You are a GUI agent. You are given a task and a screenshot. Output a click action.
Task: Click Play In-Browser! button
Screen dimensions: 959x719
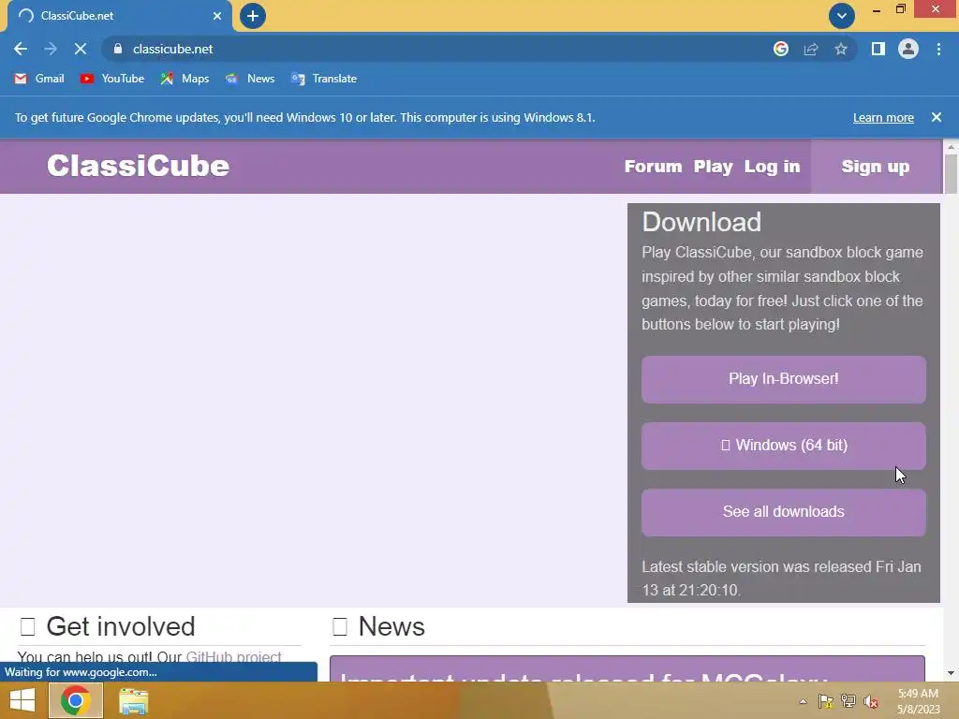pos(784,379)
